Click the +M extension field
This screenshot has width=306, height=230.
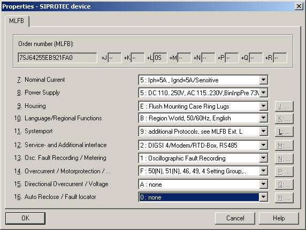[x=184, y=58]
